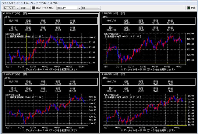Viewport: 198px width, 134px height.
Task: Click the AUD/JPY candlestick chart area
Action: click(x=145, y=110)
